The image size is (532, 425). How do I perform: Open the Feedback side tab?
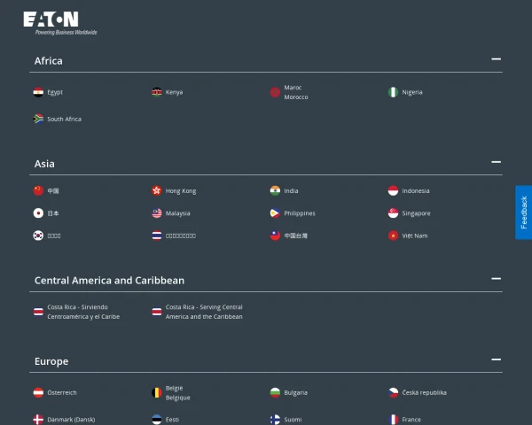click(523, 212)
